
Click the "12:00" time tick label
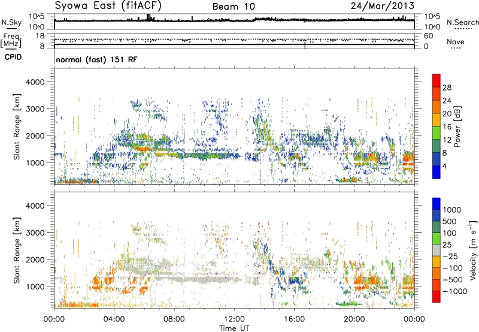pyautogui.click(x=234, y=319)
